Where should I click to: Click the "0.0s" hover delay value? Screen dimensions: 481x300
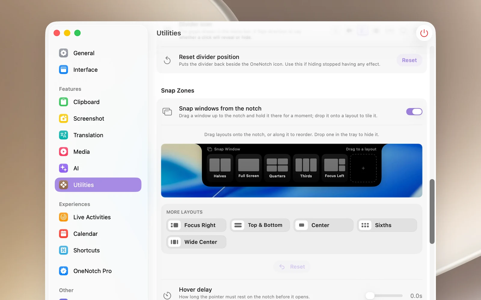tap(416, 296)
